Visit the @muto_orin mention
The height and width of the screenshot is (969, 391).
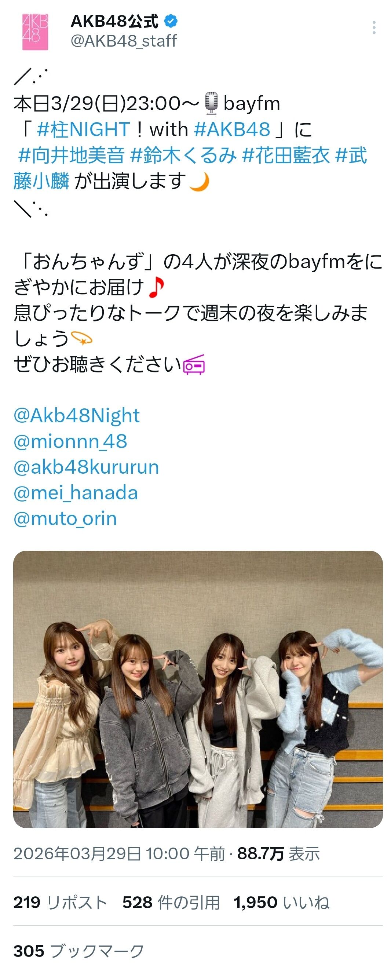(65, 518)
